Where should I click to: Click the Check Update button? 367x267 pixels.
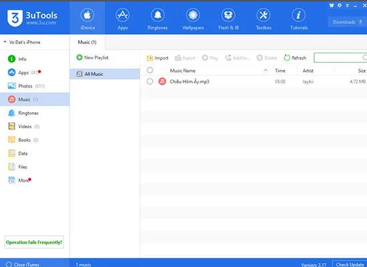point(350,264)
